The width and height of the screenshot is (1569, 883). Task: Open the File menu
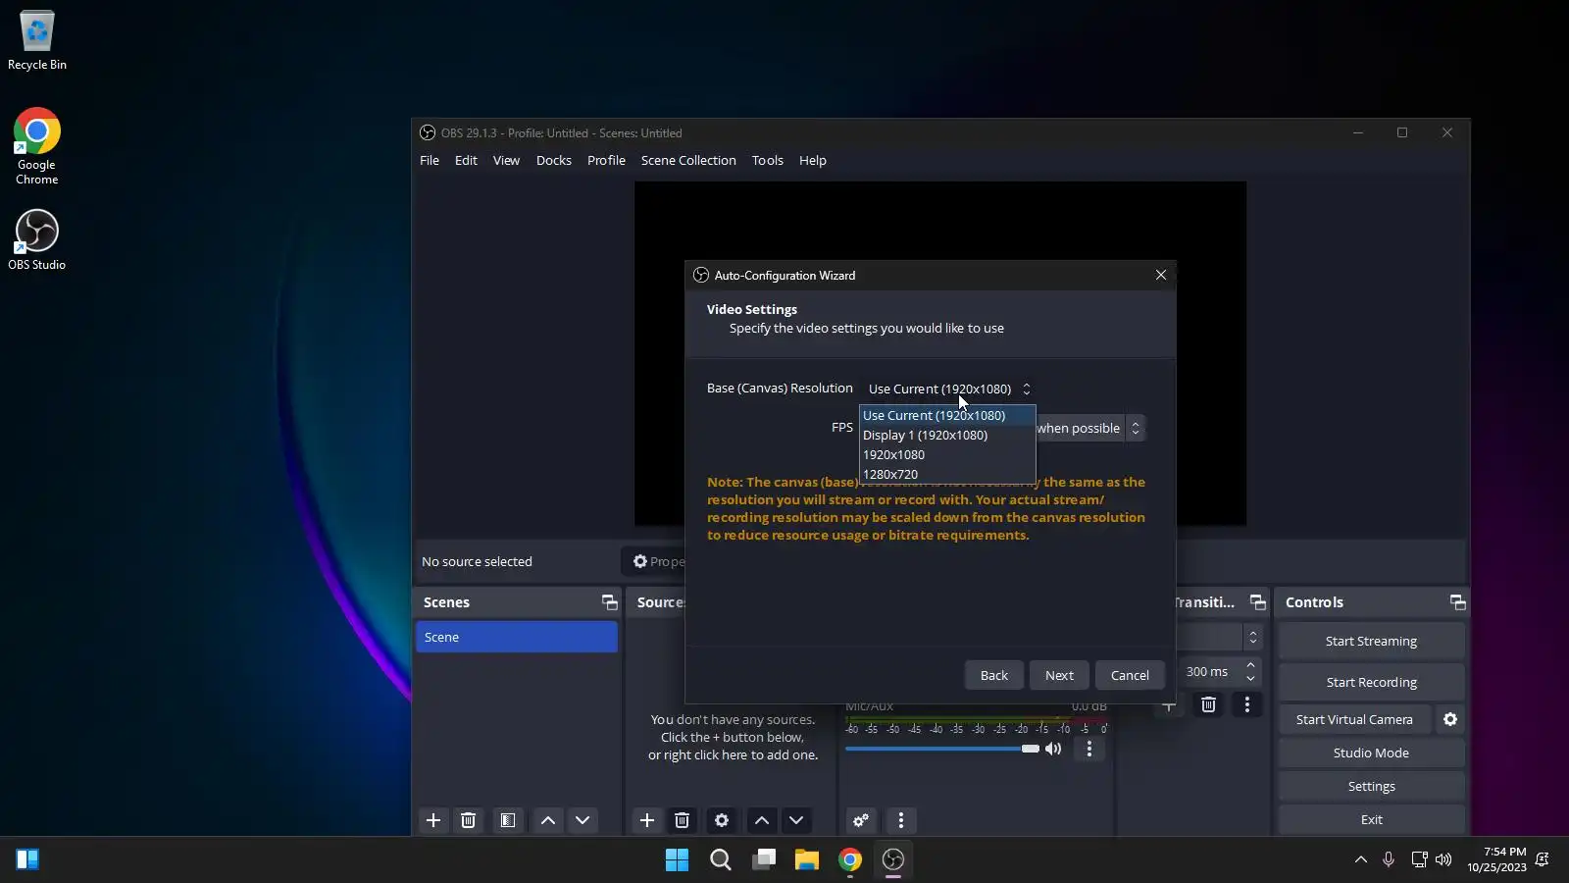click(430, 160)
